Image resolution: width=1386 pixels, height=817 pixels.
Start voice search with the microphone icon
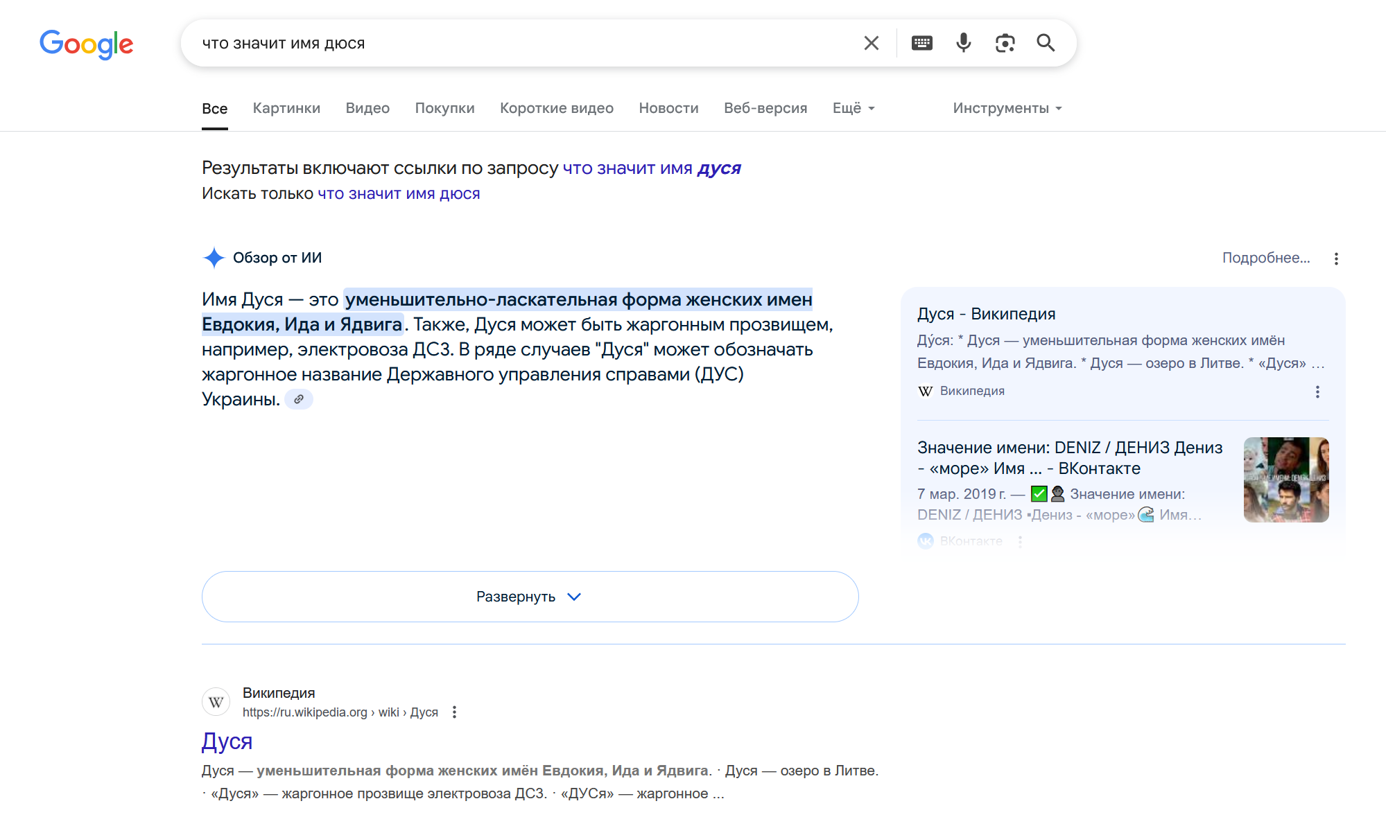click(x=963, y=43)
